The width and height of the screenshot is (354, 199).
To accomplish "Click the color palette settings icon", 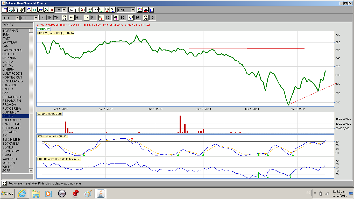I will (x=140, y=10).
